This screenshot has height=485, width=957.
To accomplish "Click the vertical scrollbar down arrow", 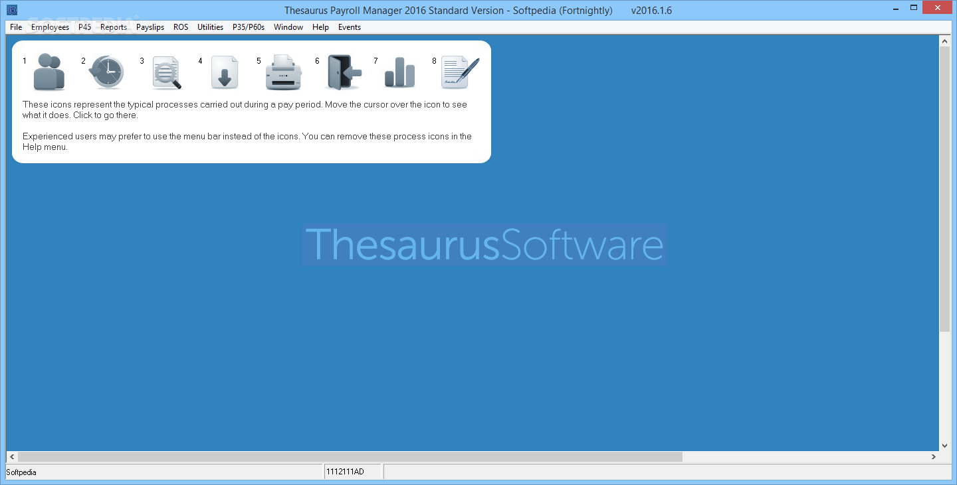I will (x=944, y=446).
